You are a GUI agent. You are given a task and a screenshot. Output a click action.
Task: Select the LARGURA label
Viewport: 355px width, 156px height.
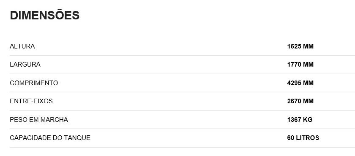tap(25, 65)
